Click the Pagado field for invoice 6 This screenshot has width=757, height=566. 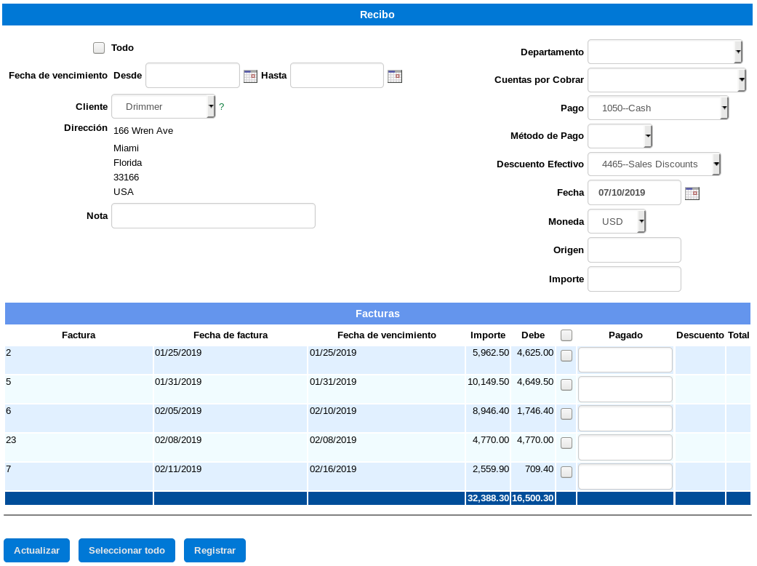coord(625,418)
